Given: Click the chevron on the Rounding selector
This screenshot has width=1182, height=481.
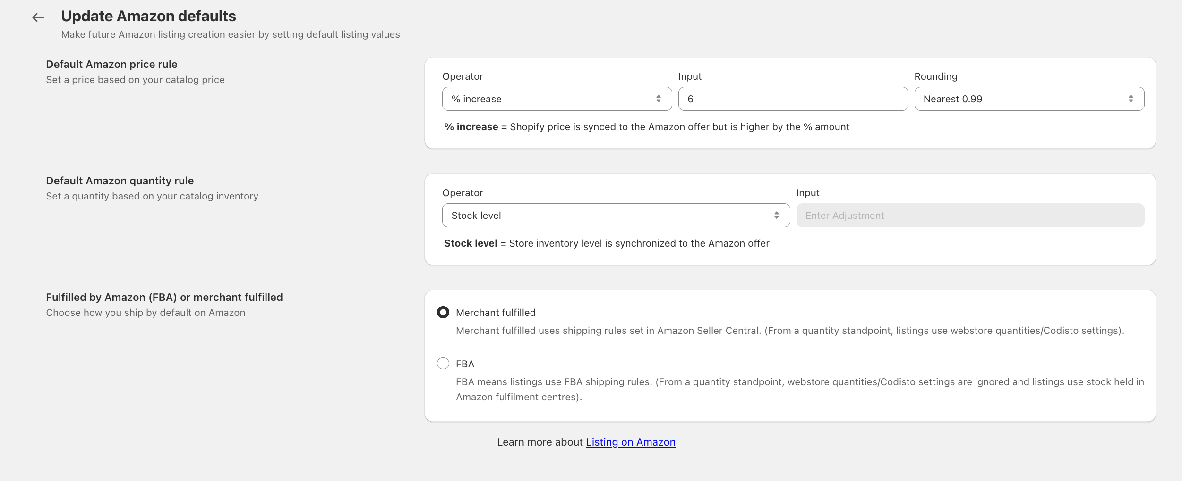Looking at the screenshot, I should coord(1131,99).
